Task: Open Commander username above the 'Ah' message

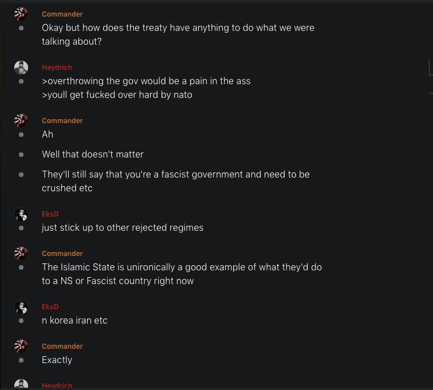Action: click(x=62, y=120)
